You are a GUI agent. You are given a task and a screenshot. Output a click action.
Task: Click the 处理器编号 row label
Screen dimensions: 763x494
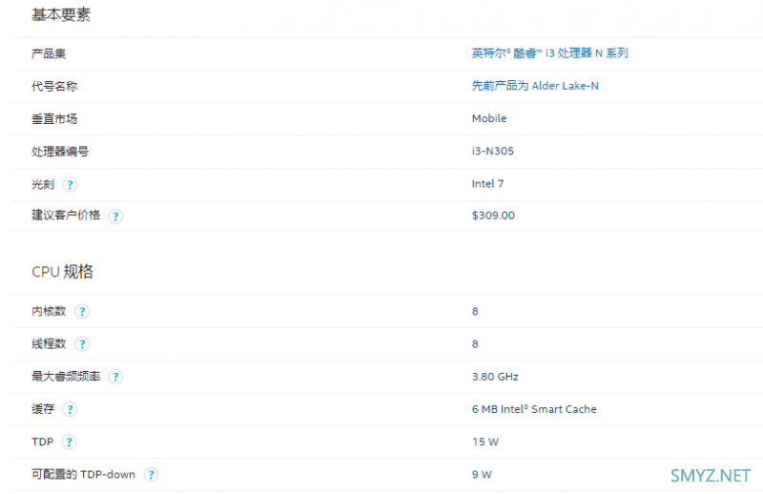tap(60, 152)
